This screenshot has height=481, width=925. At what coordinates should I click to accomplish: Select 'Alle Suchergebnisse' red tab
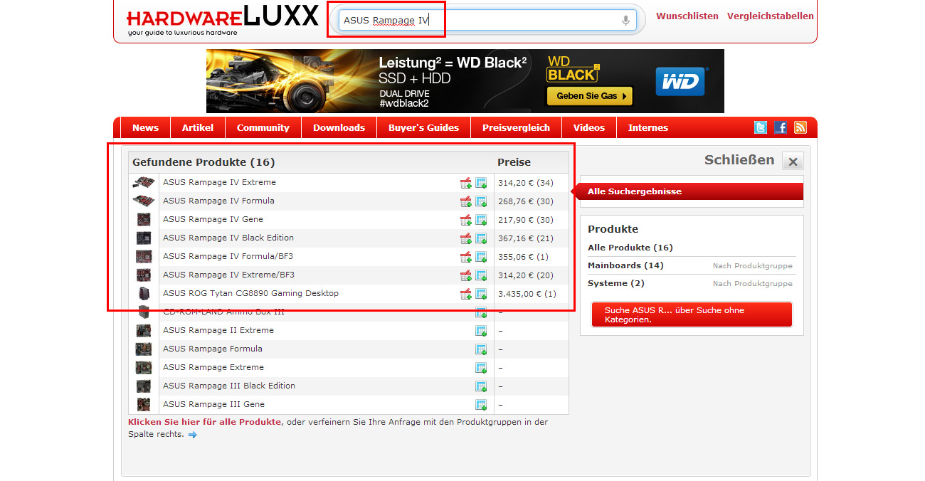688,191
